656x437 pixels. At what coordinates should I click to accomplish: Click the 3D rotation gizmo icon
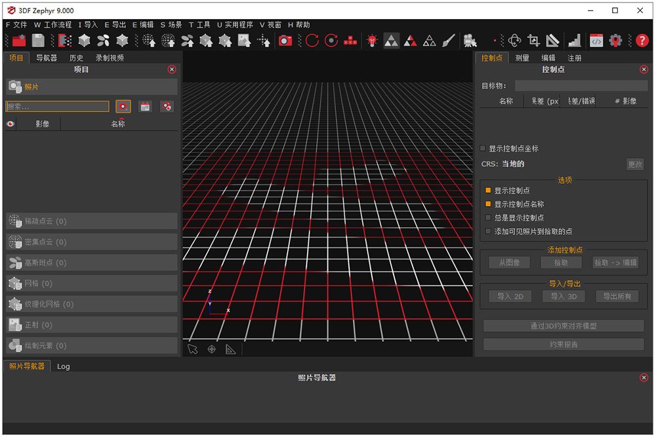coord(514,41)
